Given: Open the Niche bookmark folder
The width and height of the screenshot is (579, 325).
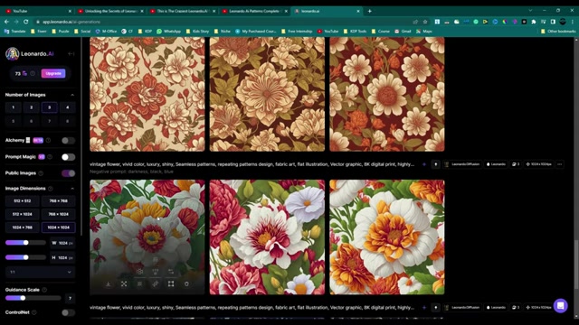Looking at the screenshot, I should tap(222, 32).
